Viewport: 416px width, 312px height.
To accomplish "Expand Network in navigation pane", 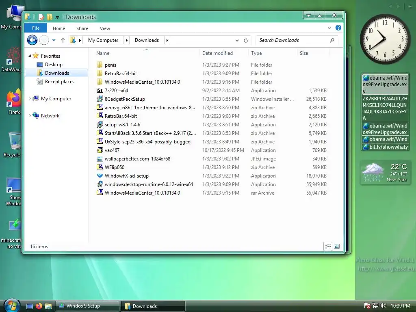I will 30,115.
